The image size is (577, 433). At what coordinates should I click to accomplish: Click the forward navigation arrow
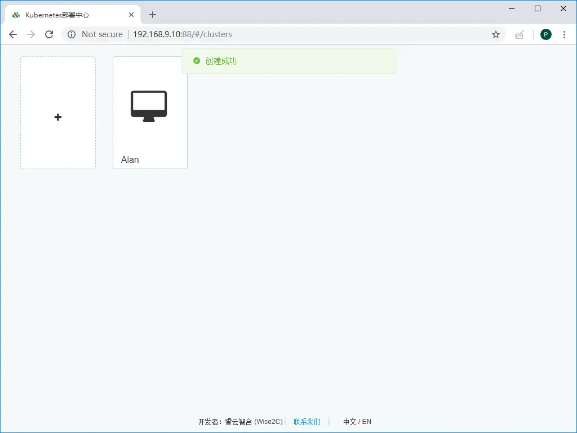pos(31,34)
